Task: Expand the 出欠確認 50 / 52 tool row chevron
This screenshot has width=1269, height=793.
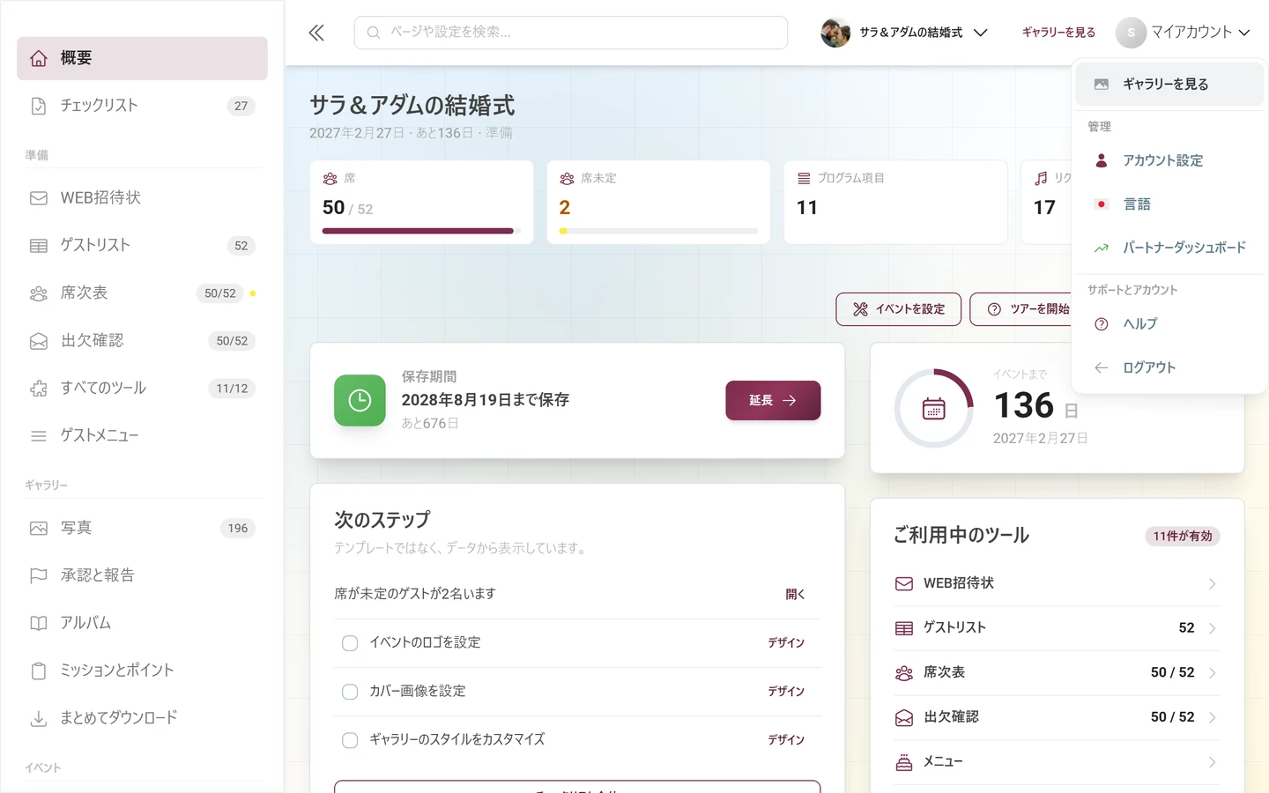Action: (1213, 717)
